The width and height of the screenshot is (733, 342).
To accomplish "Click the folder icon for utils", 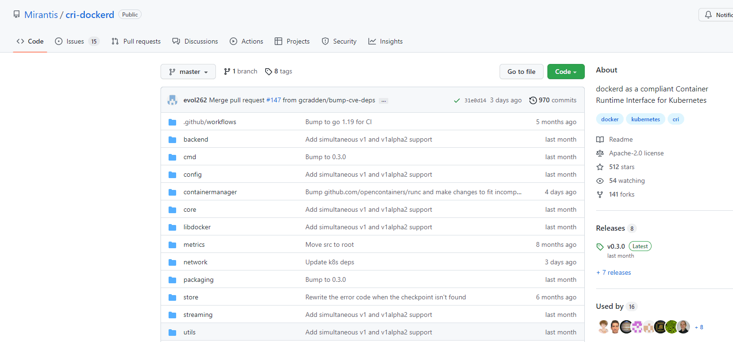I will pos(172,332).
